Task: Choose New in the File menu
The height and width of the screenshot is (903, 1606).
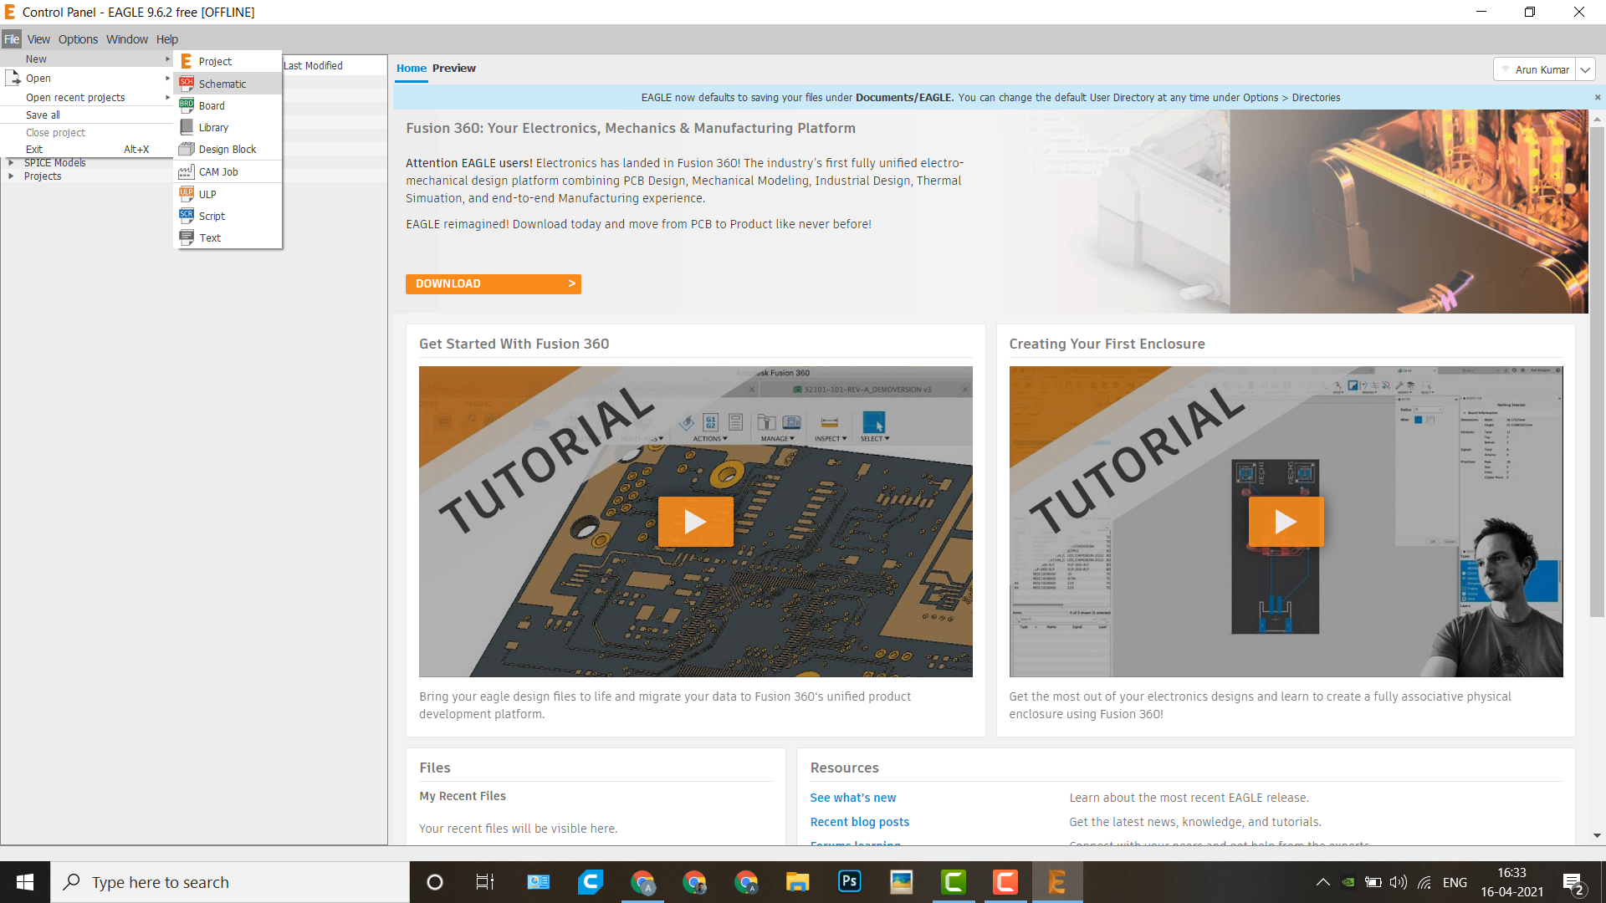Action: tap(87, 59)
